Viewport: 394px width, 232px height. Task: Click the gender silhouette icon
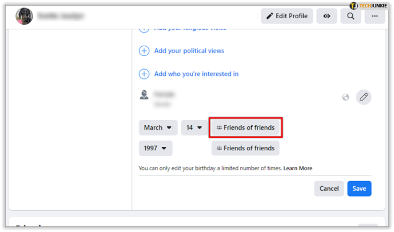coord(144,95)
